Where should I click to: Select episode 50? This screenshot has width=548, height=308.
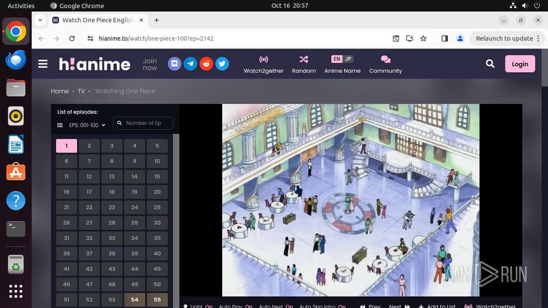157,284
